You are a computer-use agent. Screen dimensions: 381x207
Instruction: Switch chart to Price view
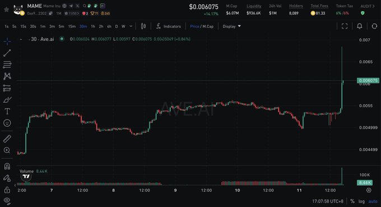(x=194, y=26)
